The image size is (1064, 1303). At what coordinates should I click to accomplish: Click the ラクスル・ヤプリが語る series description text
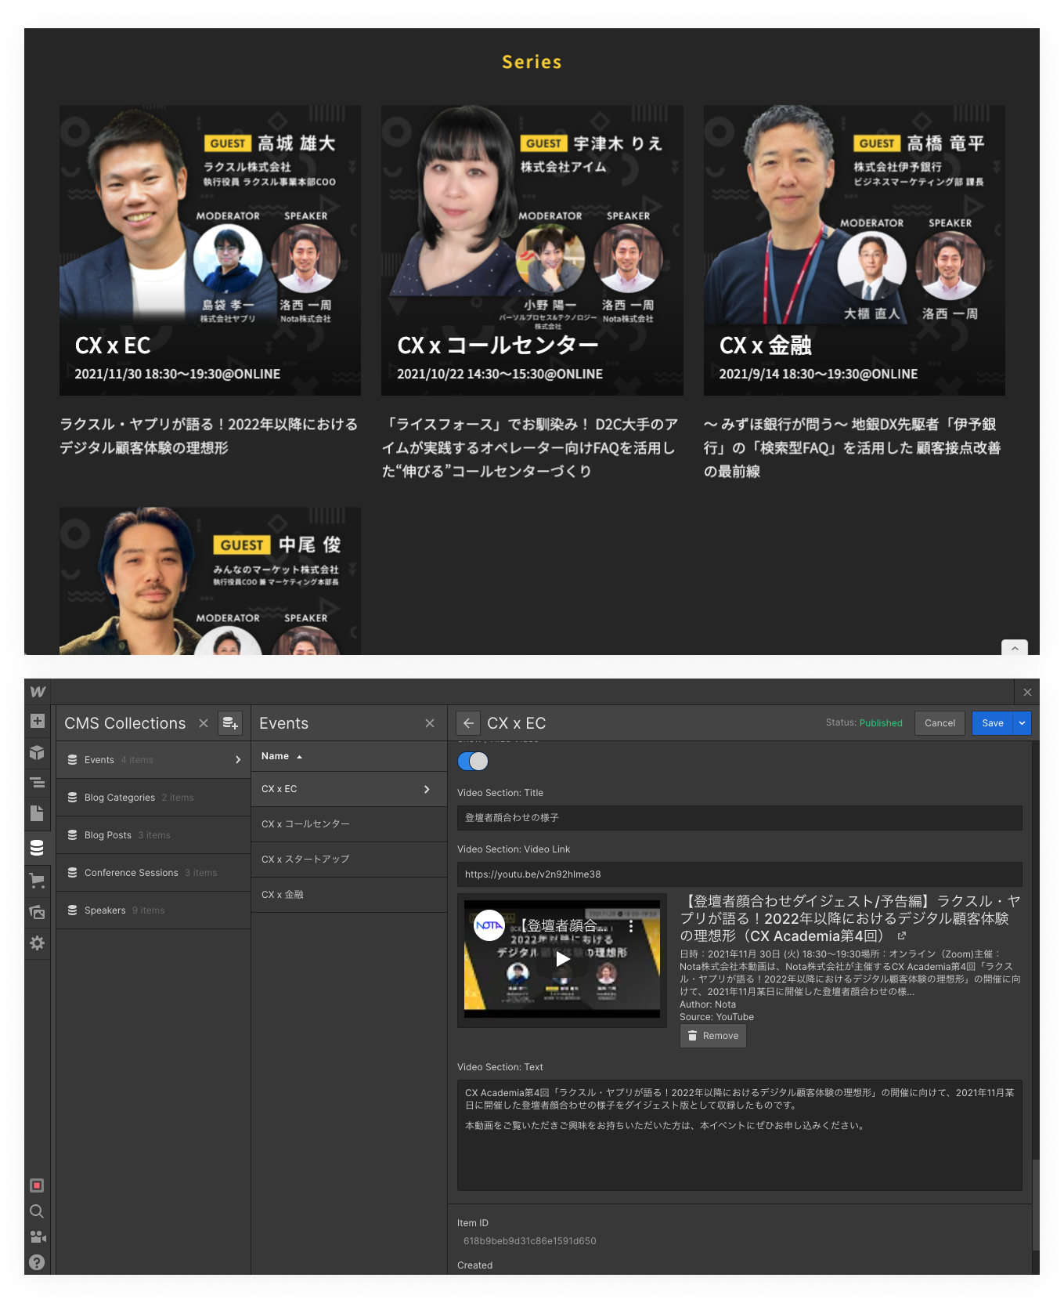point(209,436)
